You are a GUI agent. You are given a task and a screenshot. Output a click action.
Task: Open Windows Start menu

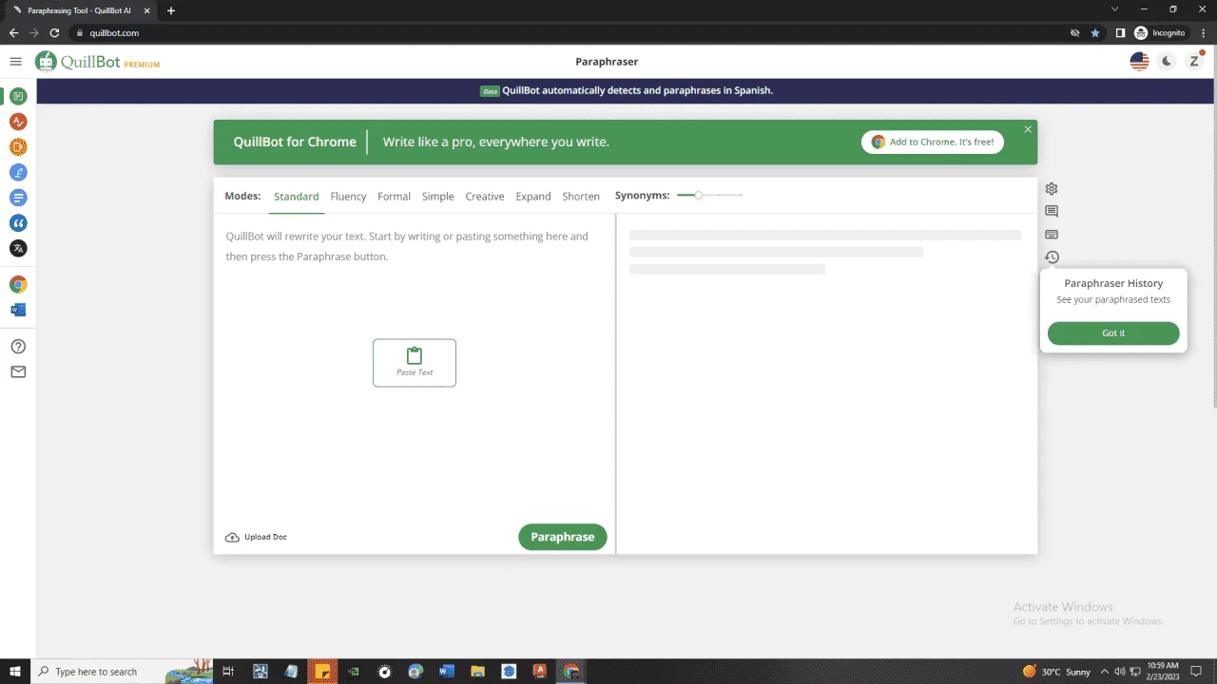[15, 672]
